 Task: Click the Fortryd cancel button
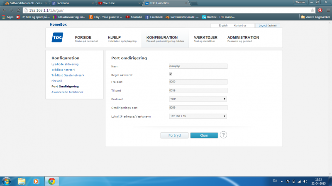tap(174, 135)
